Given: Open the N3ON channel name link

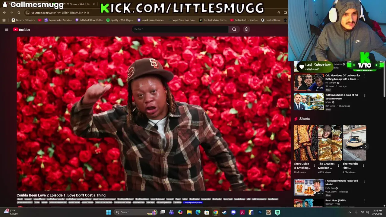Looking at the screenshot, I should click(x=328, y=102).
